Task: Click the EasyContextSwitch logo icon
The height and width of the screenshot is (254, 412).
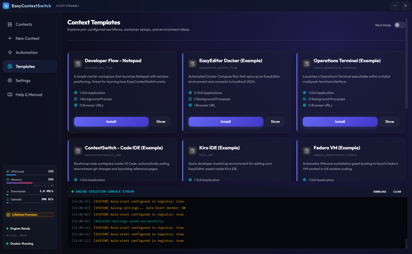Action: 6,6
